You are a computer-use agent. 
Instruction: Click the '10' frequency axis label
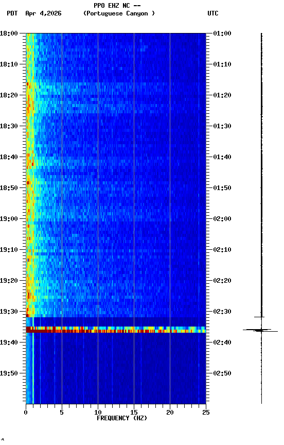point(98,413)
